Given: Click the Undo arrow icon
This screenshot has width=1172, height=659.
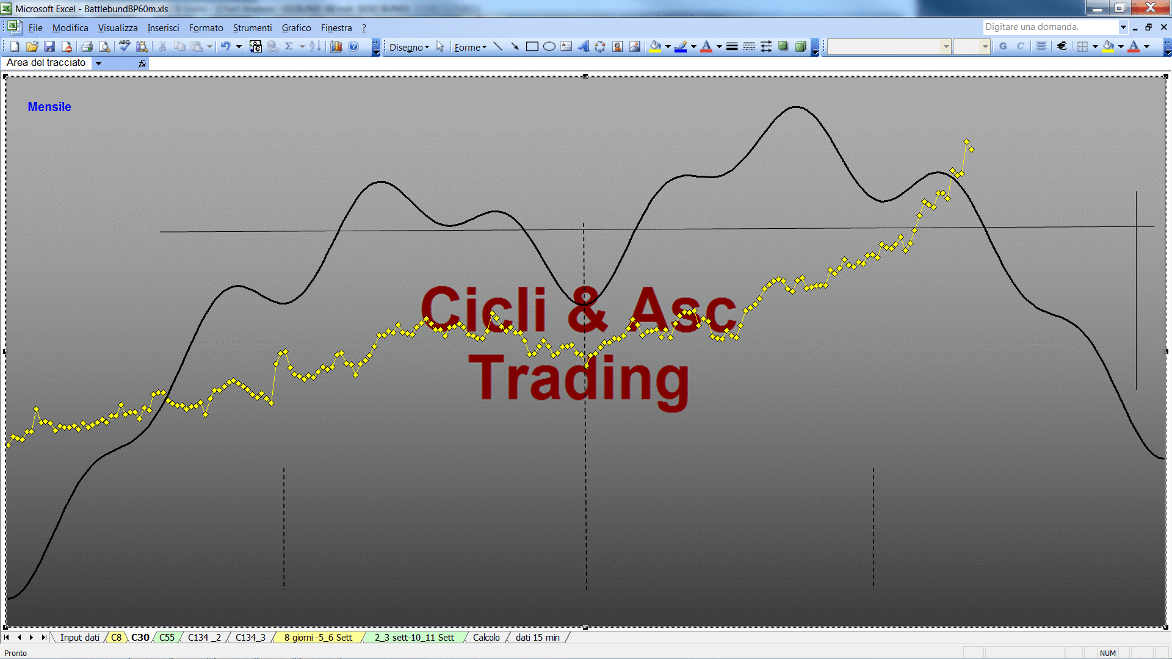Looking at the screenshot, I should point(226,46).
